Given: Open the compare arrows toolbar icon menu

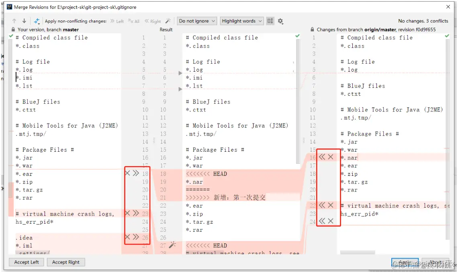Looking at the screenshot, I should coord(37,21).
